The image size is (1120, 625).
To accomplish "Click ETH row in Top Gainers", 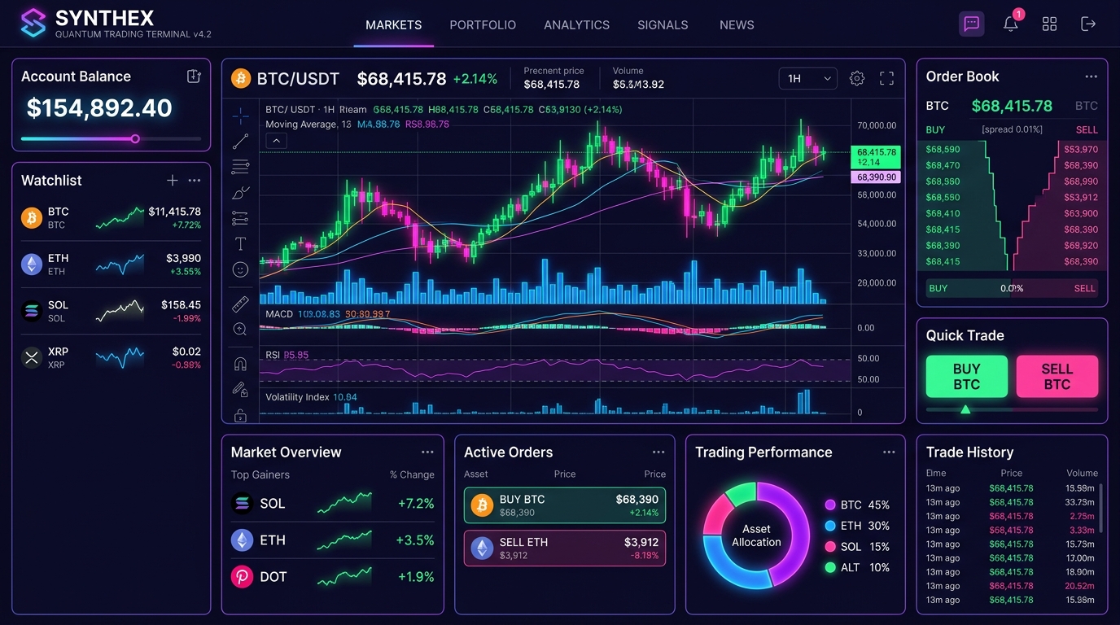I will coord(332,540).
